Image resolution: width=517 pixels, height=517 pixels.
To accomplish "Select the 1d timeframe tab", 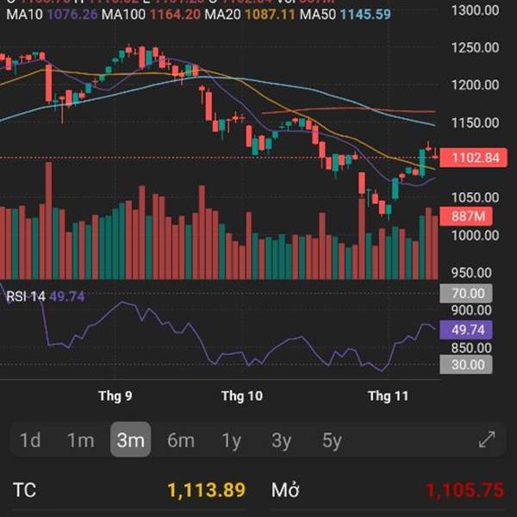I will coord(30,439).
